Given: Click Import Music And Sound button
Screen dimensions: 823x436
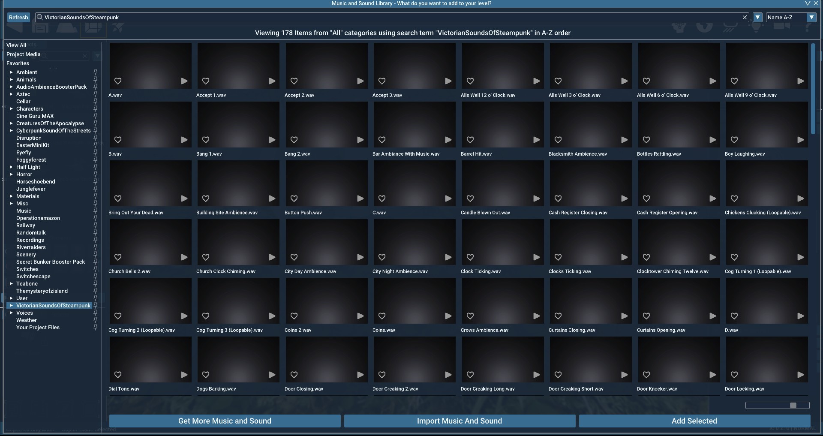Looking at the screenshot, I should 460,421.
